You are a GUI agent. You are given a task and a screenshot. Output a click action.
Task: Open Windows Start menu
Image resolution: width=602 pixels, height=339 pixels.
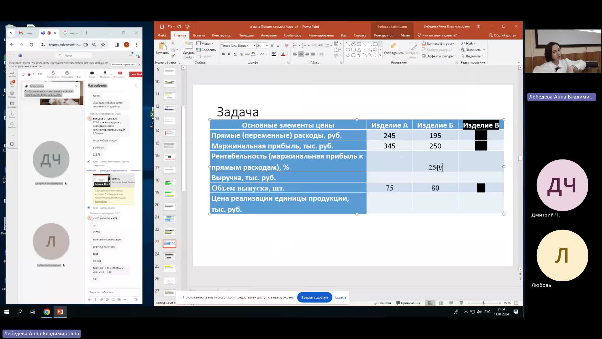(7, 312)
